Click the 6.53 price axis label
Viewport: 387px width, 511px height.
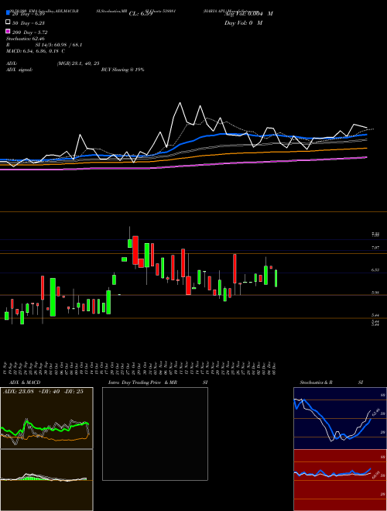[x=375, y=270]
